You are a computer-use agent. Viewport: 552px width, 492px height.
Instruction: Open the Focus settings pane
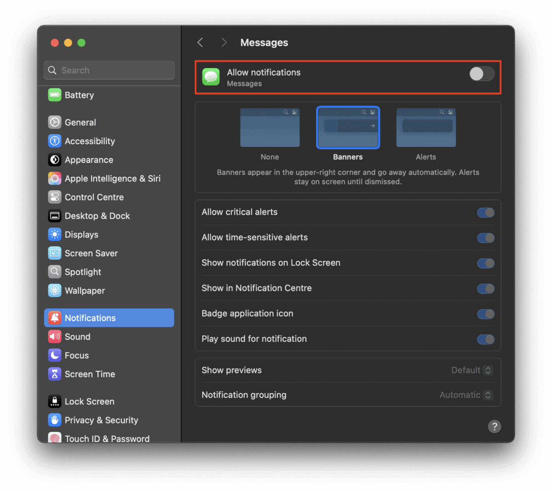109,355
